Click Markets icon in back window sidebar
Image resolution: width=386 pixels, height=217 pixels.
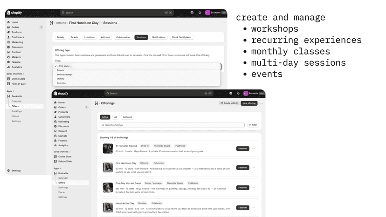coord(8,57)
